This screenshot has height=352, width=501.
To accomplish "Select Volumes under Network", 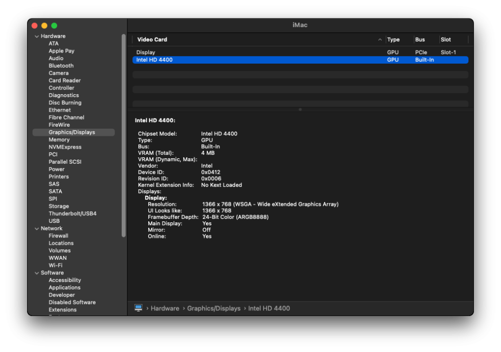I will click(60, 251).
